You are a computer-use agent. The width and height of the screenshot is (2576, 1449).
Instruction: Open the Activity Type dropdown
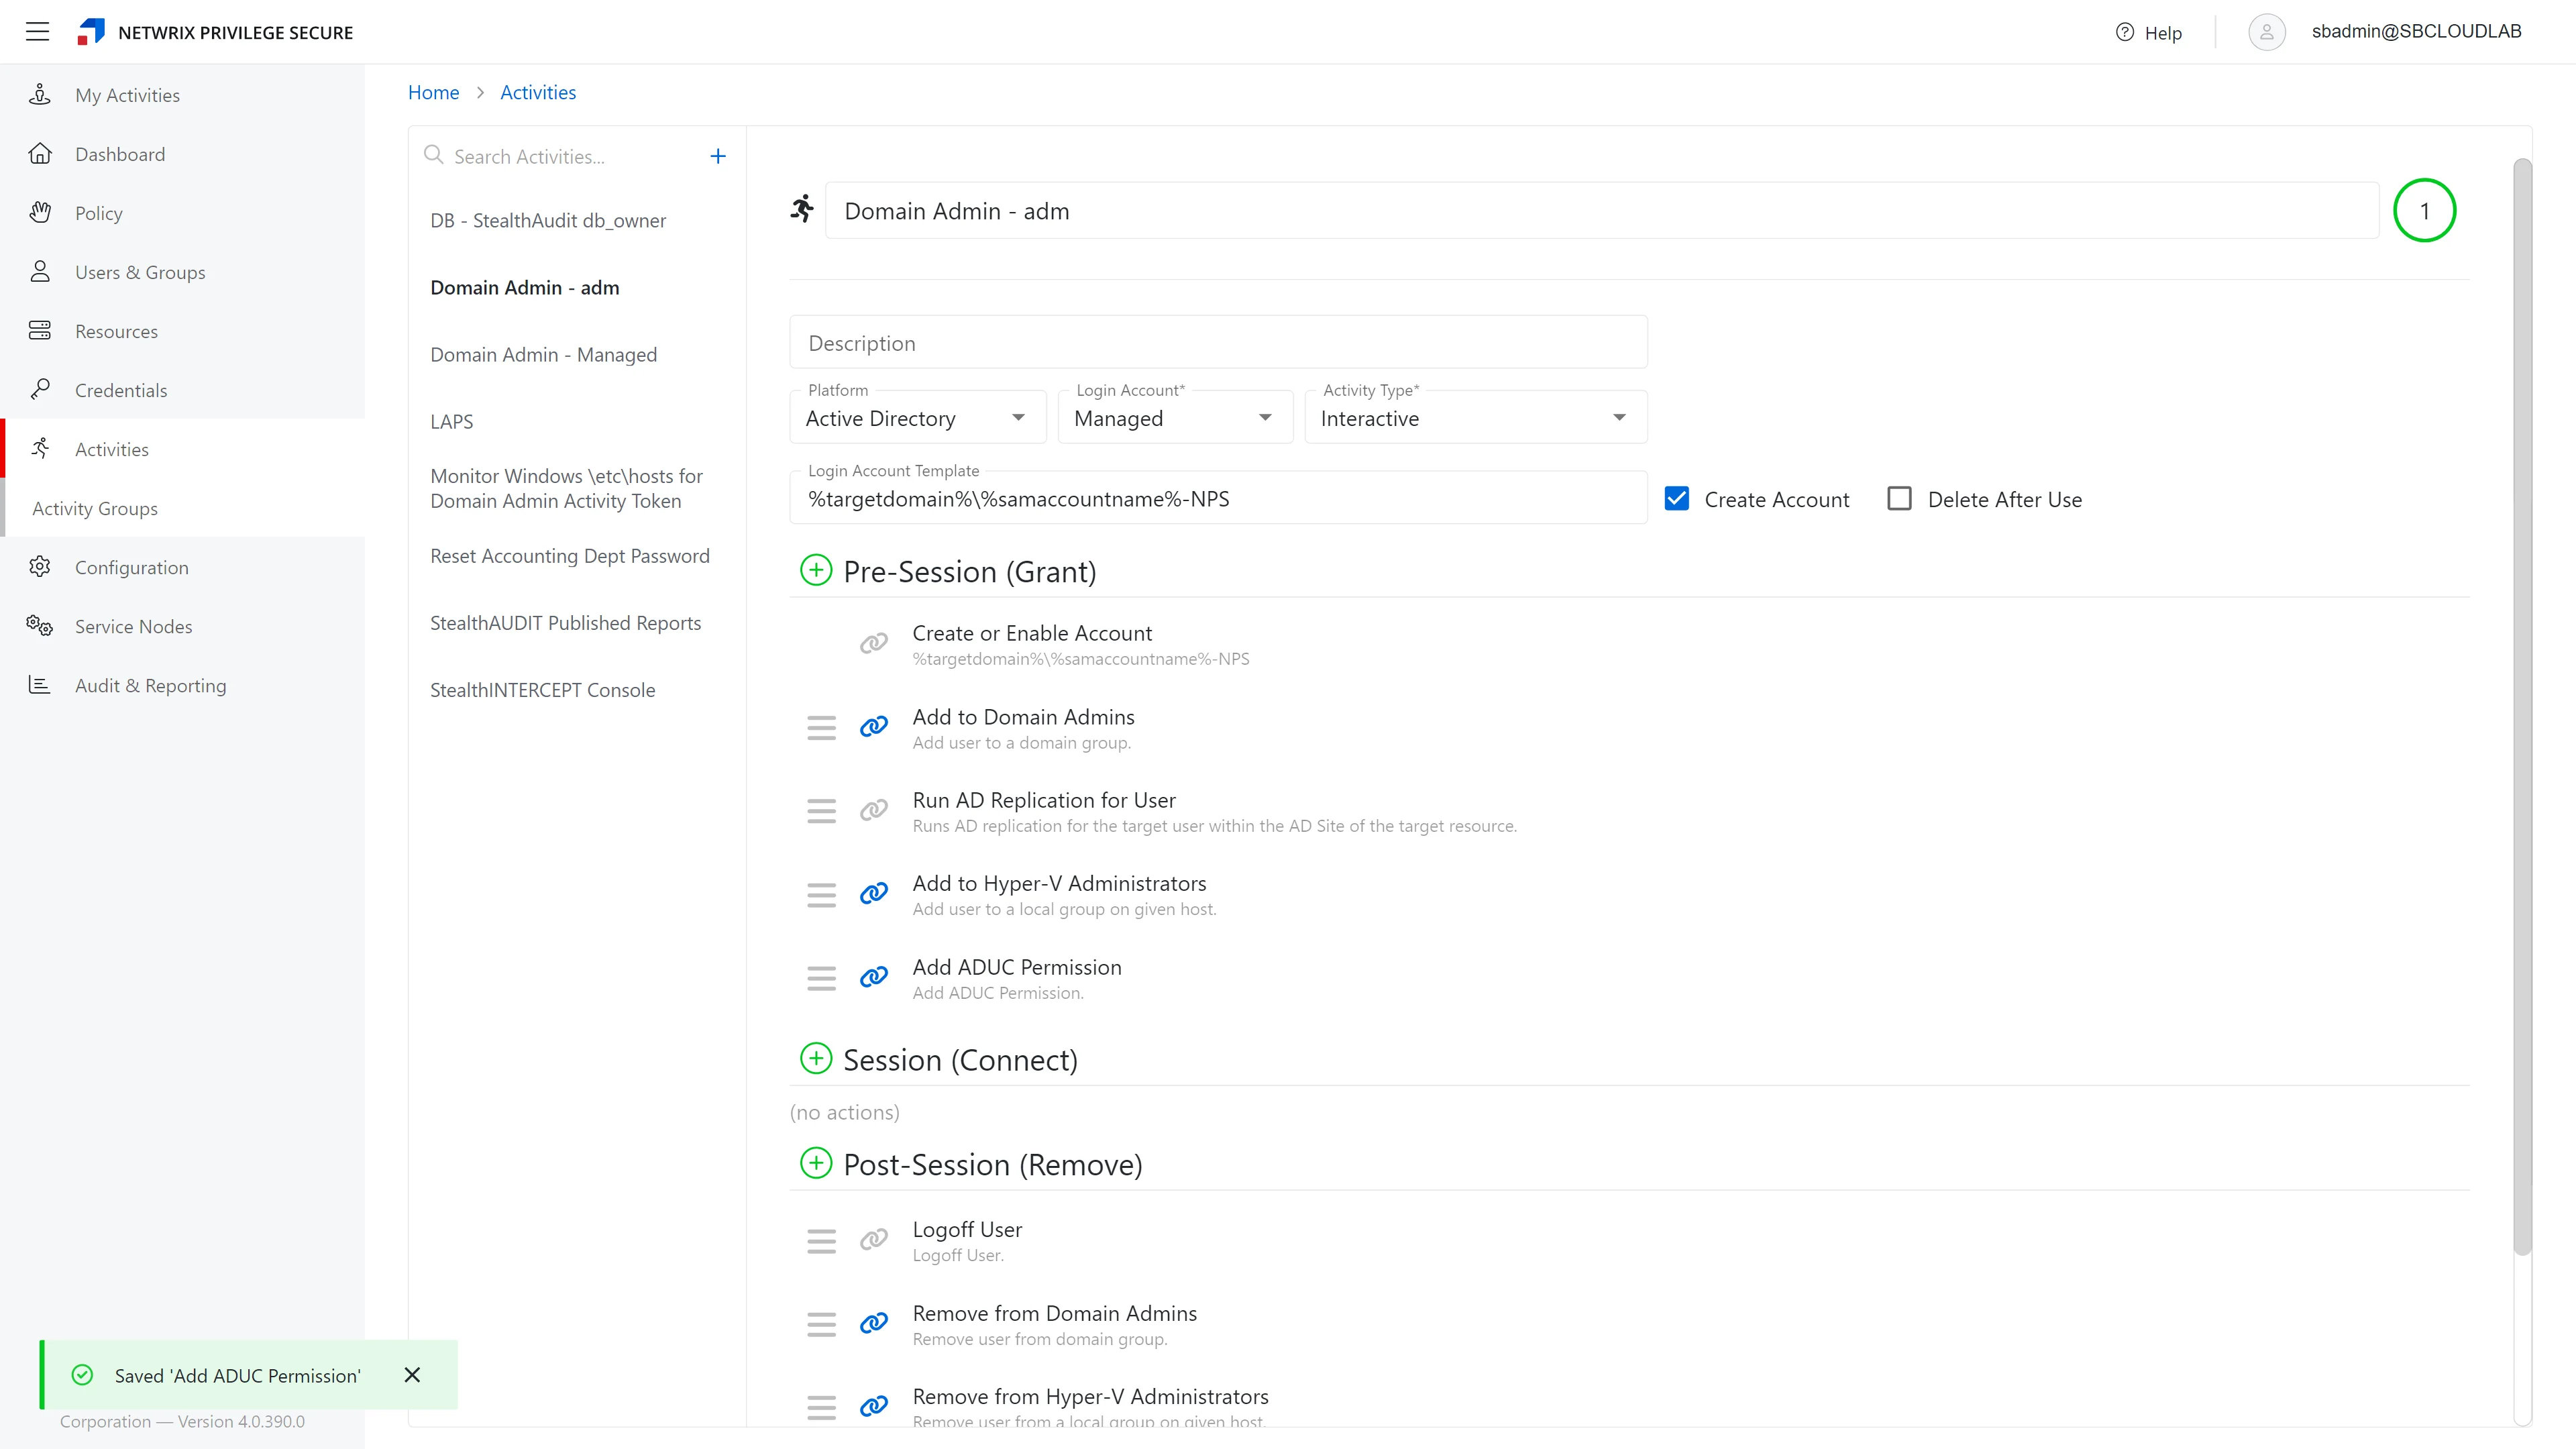1476,418
